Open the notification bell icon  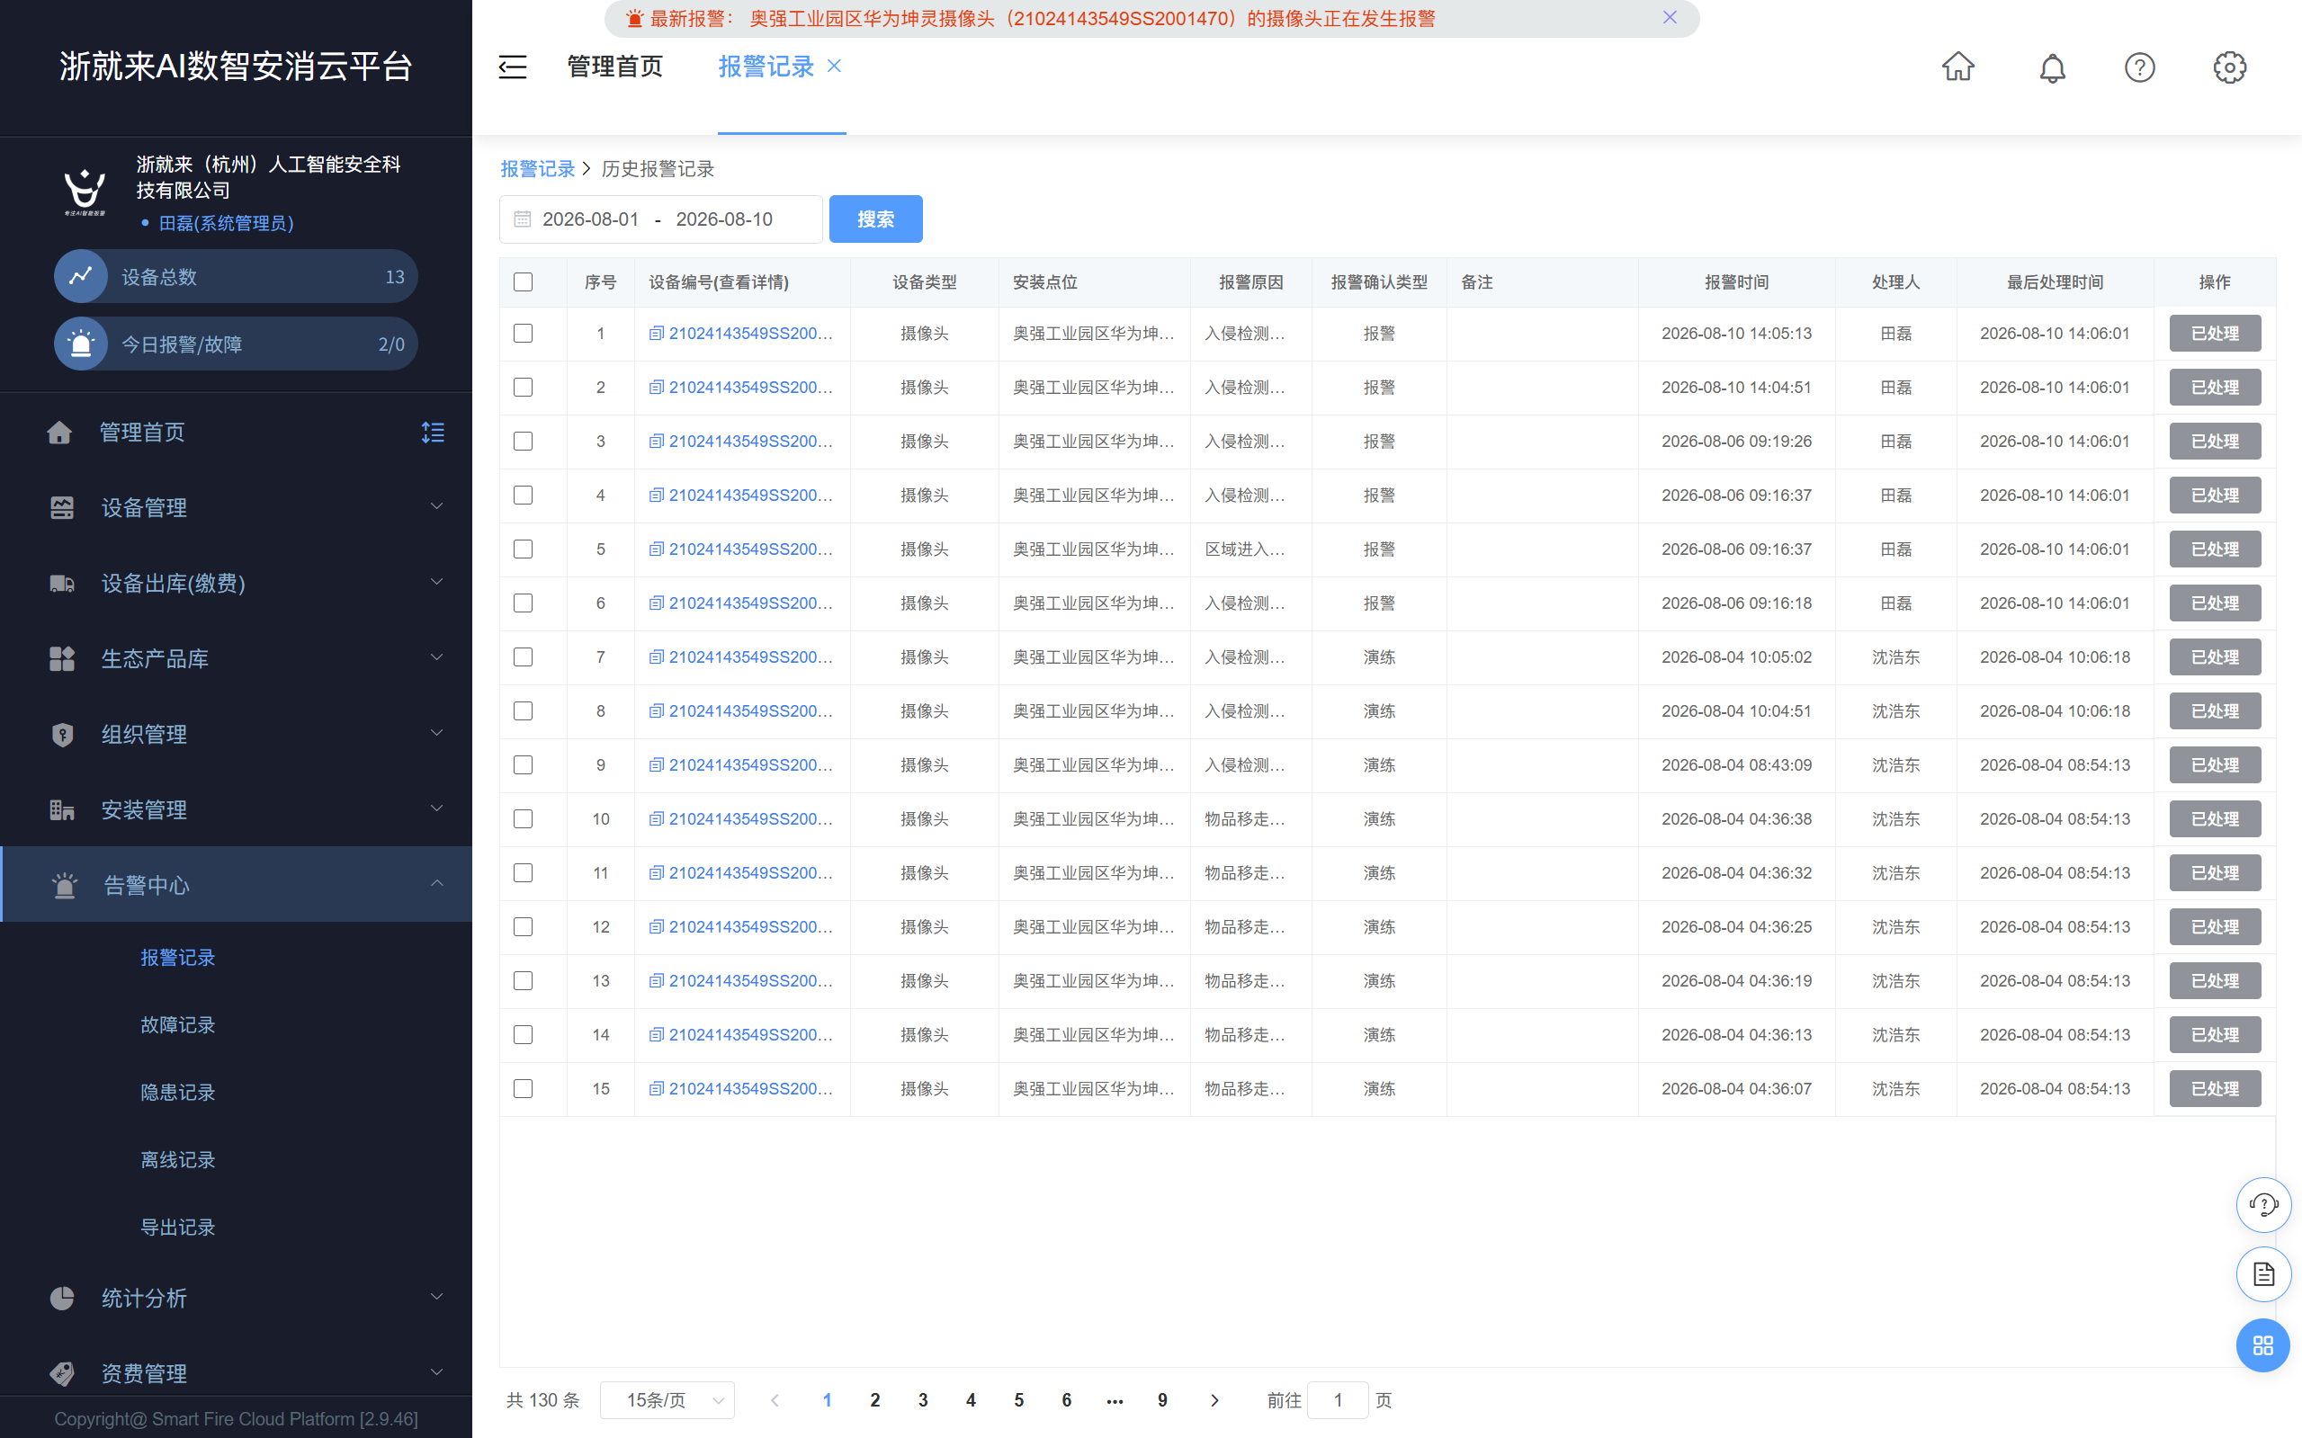pyautogui.click(x=2052, y=67)
